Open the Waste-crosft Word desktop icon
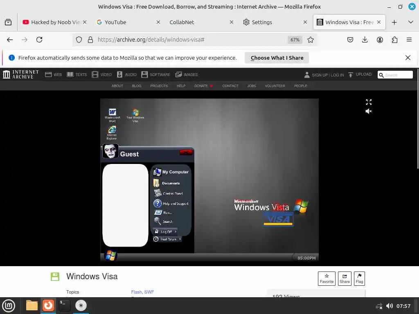The width and height of the screenshot is (419, 314). [112, 115]
